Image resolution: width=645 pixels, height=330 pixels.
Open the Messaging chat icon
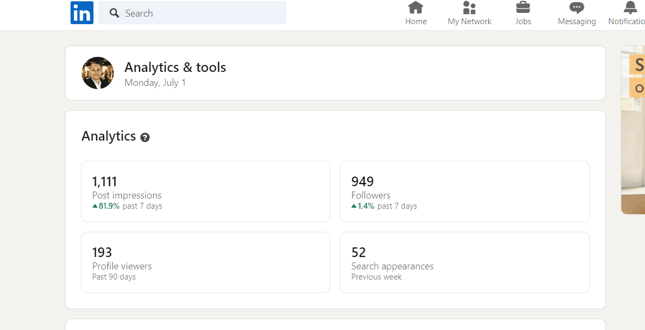coord(577,8)
